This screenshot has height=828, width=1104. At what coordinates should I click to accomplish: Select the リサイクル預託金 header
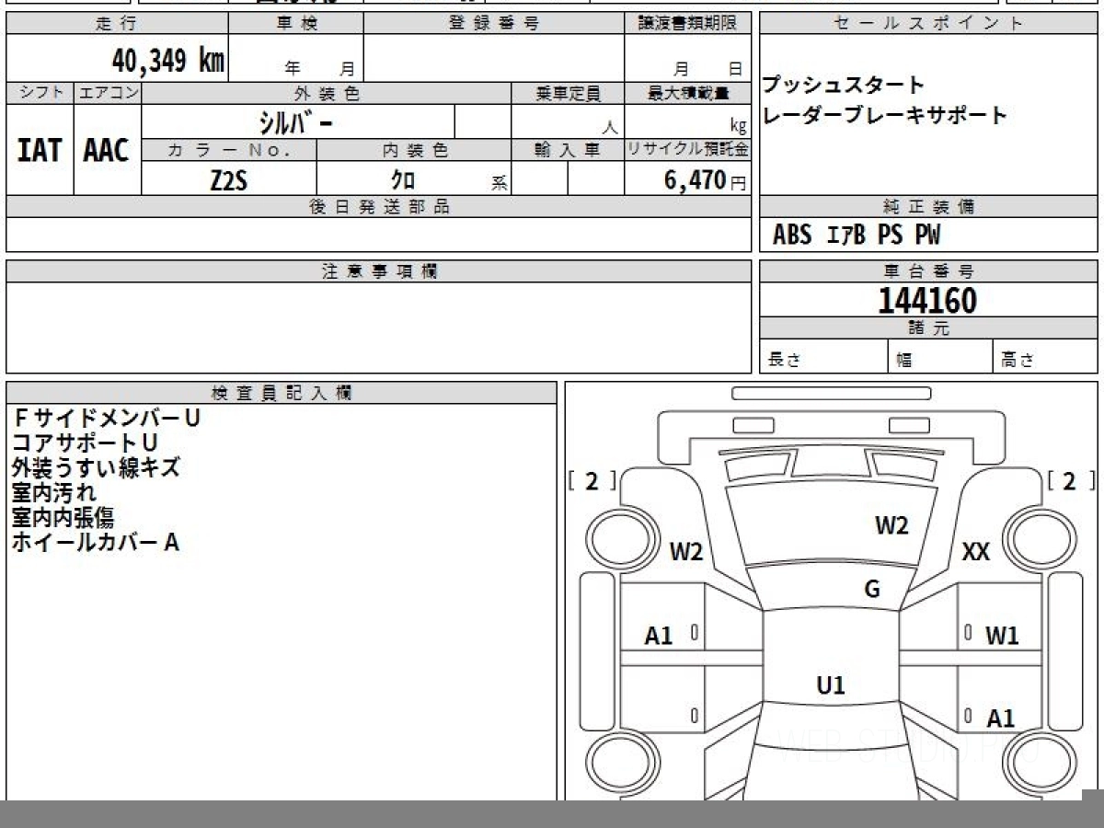pyautogui.click(x=688, y=151)
